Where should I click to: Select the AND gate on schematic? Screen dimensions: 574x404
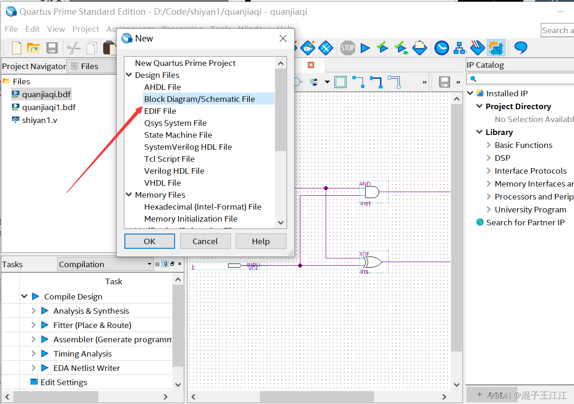(x=371, y=192)
